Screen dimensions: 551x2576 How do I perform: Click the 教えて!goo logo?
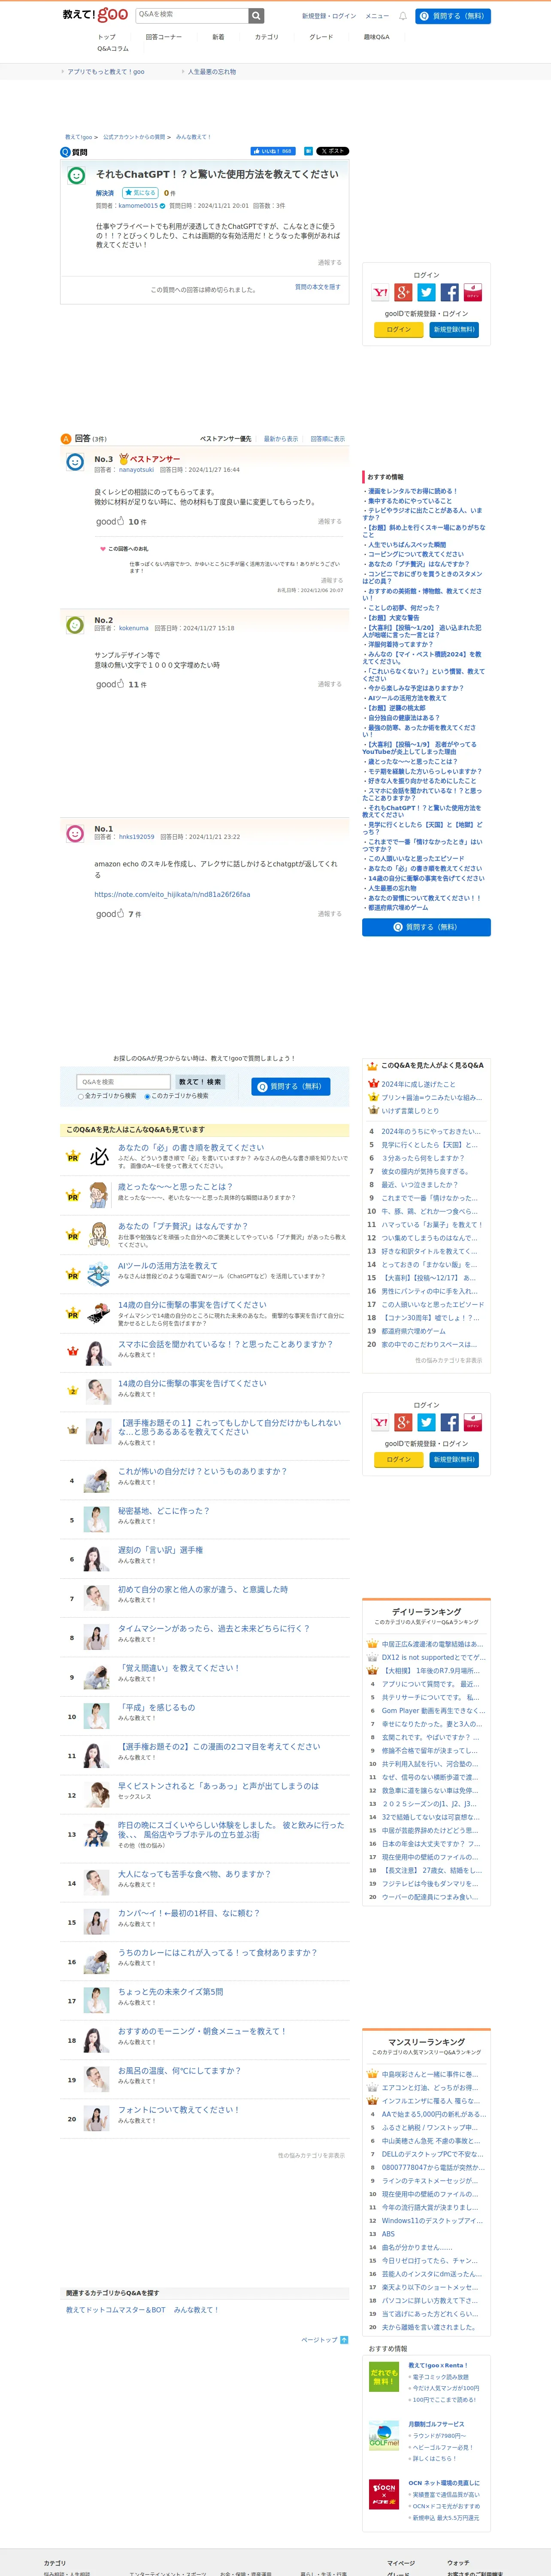[x=95, y=15]
